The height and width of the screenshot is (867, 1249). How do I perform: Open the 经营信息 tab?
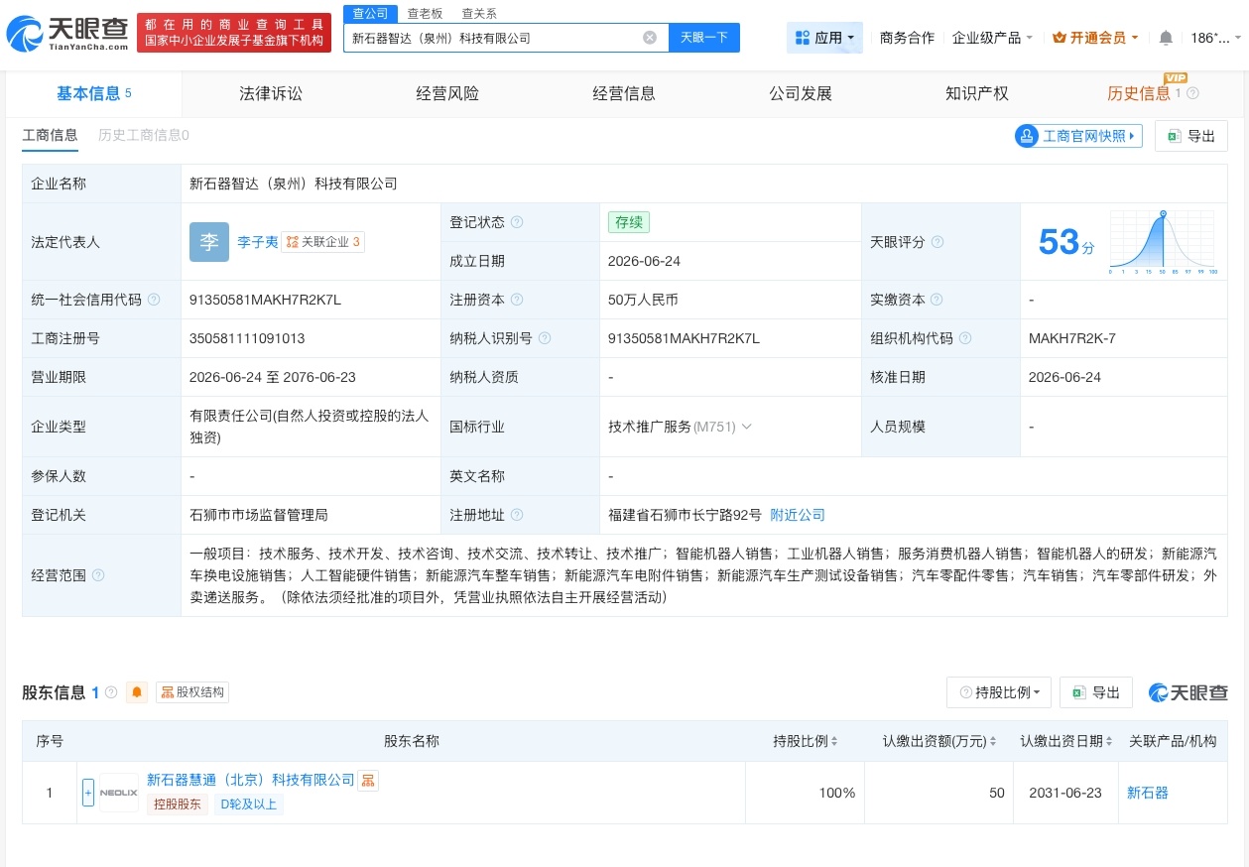[624, 93]
